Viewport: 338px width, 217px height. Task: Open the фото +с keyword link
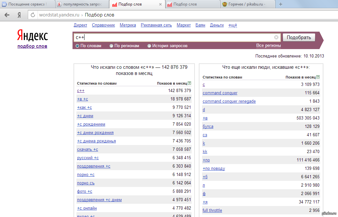(x=85, y=191)
